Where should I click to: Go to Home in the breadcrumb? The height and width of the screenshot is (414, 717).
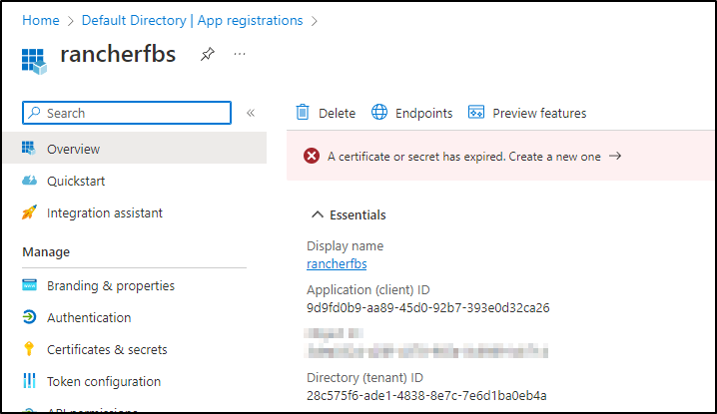[41, 21]
